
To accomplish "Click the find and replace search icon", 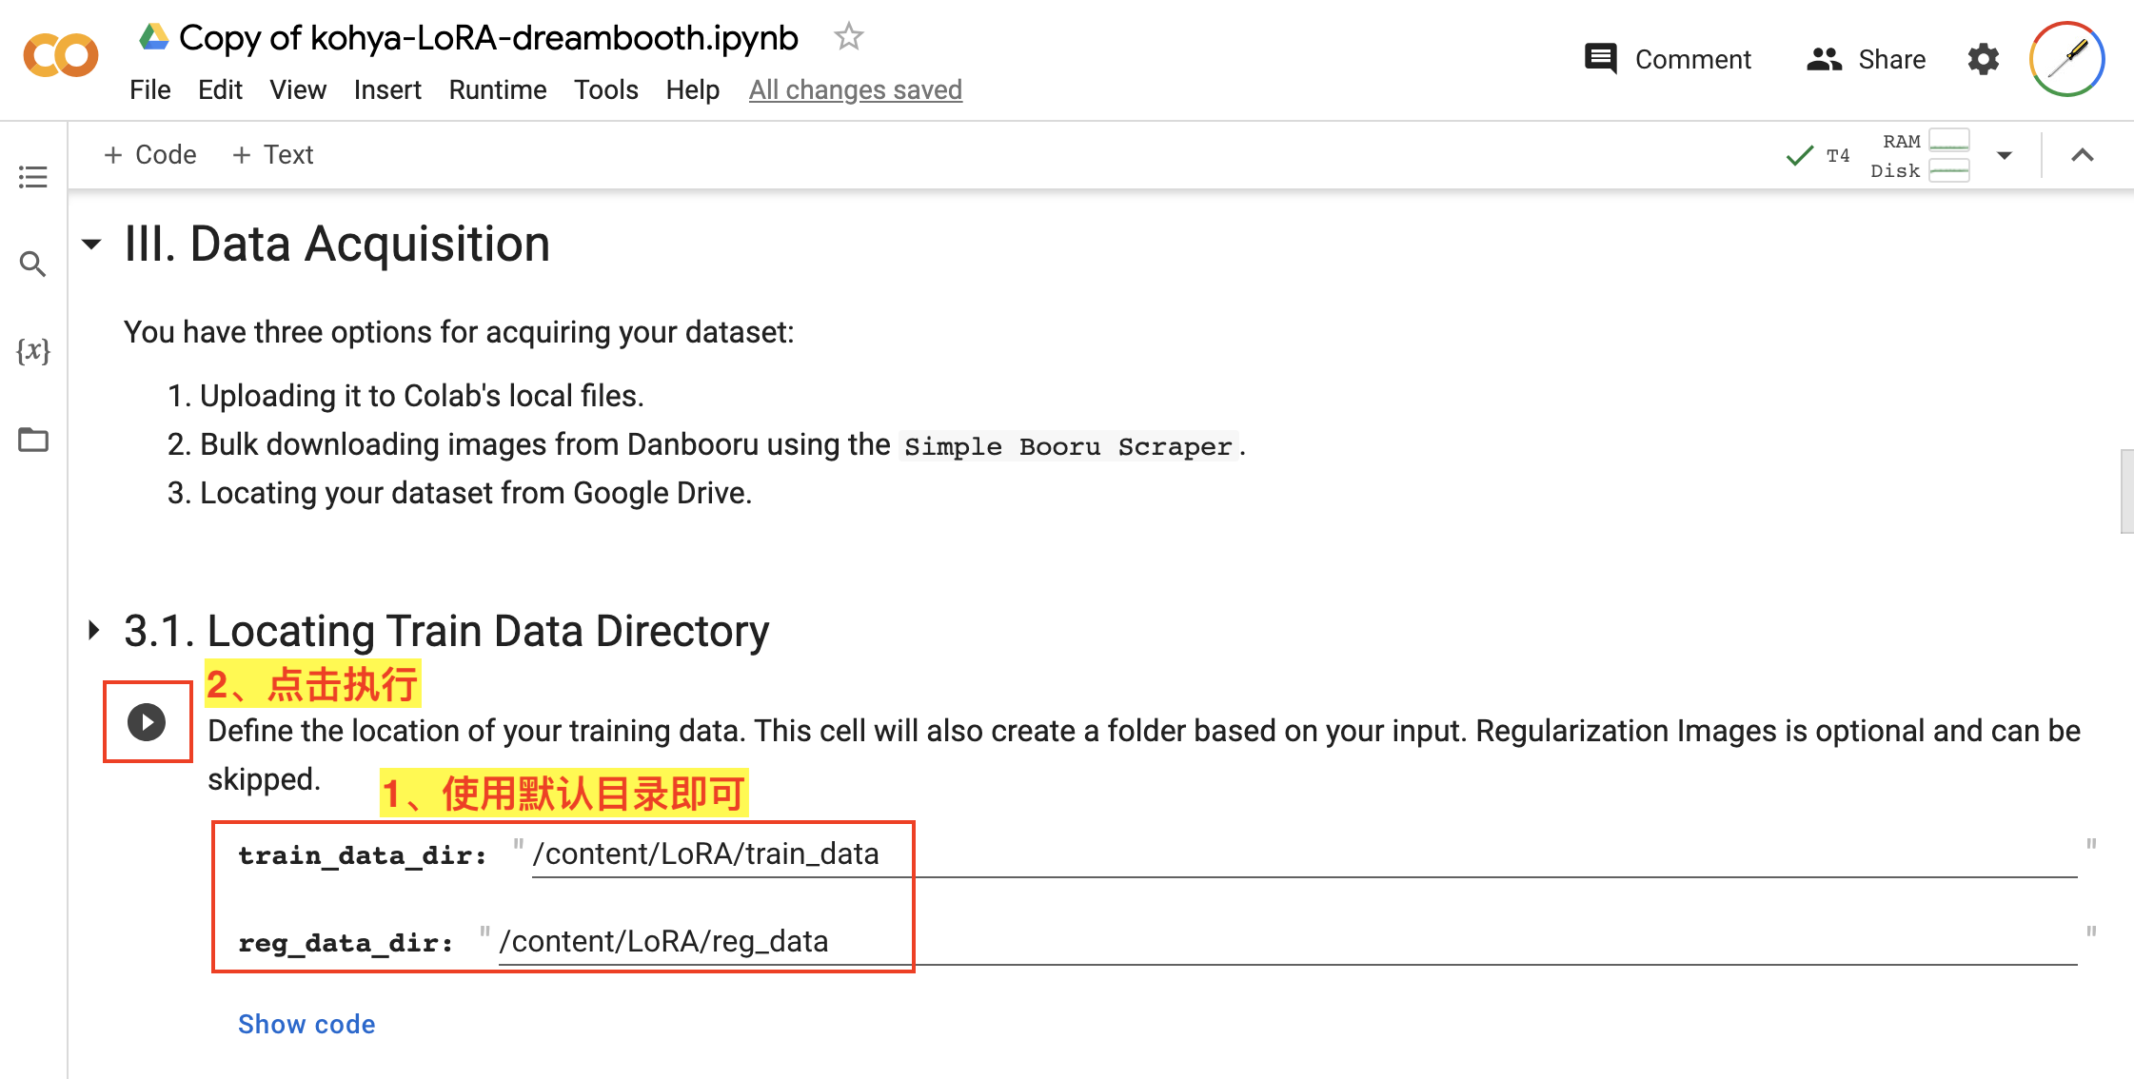I will [x=33, y=264].
